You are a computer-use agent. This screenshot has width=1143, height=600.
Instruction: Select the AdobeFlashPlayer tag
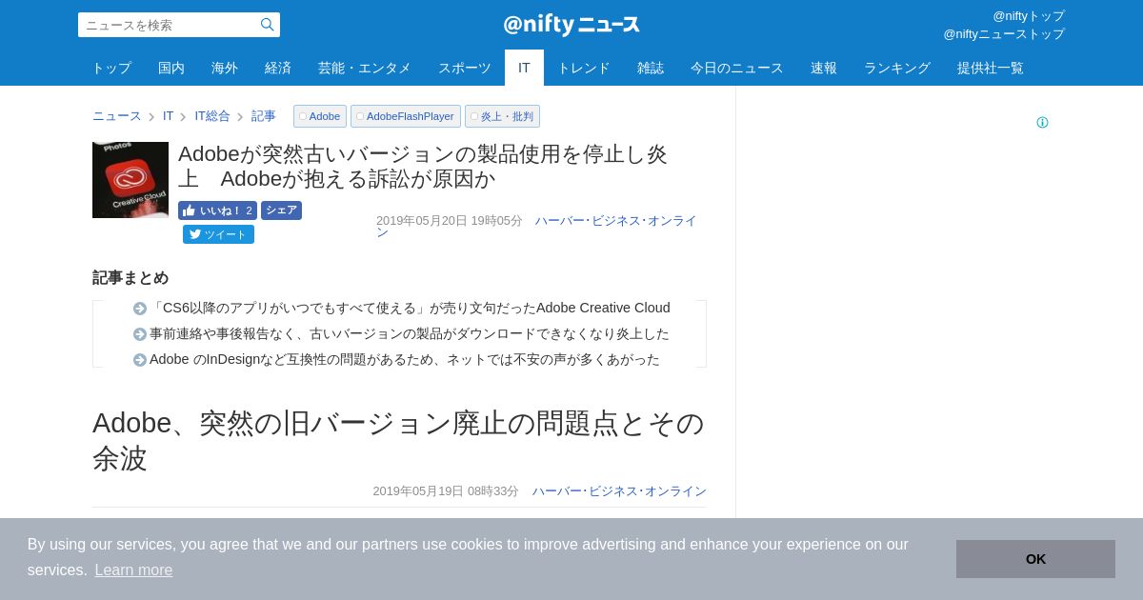point(406,116)
